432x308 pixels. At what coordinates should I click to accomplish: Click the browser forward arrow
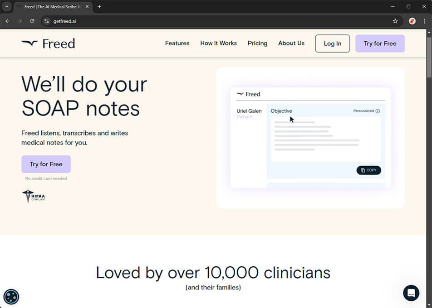pos(20,21)
